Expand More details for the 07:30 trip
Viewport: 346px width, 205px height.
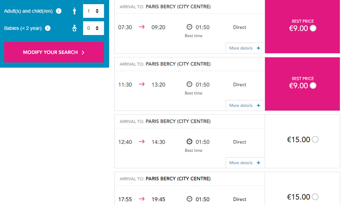point(245,48)
